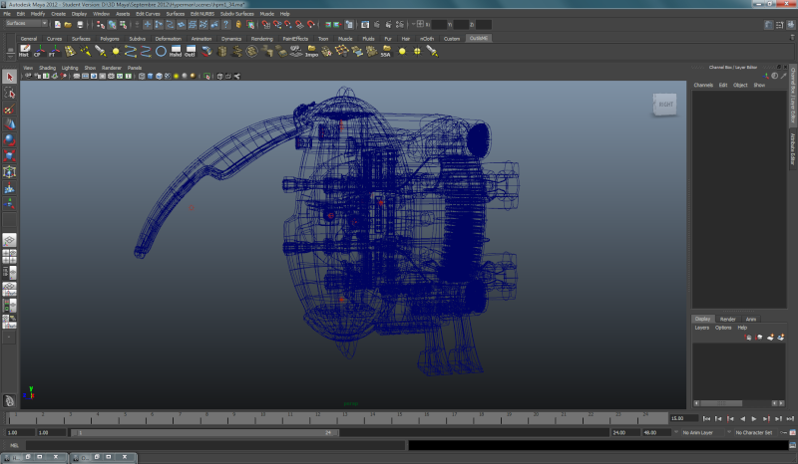This screenshot has width=798, height=464.
Task: Click the current frame field showing 15.00
Action: click(x=683, y=418)
